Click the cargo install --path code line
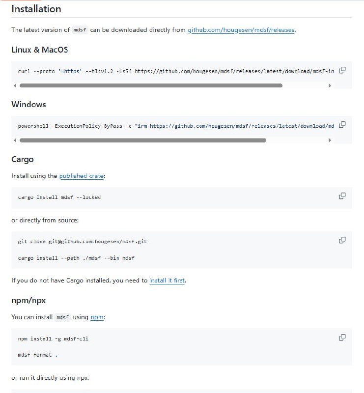The image size is (364, 393). pyautogui.click(x=76, y=258)
